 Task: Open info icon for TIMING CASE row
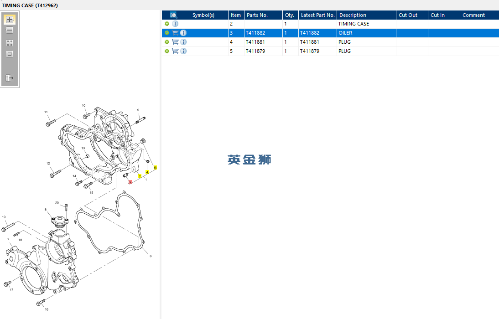(x=175, y=24)
